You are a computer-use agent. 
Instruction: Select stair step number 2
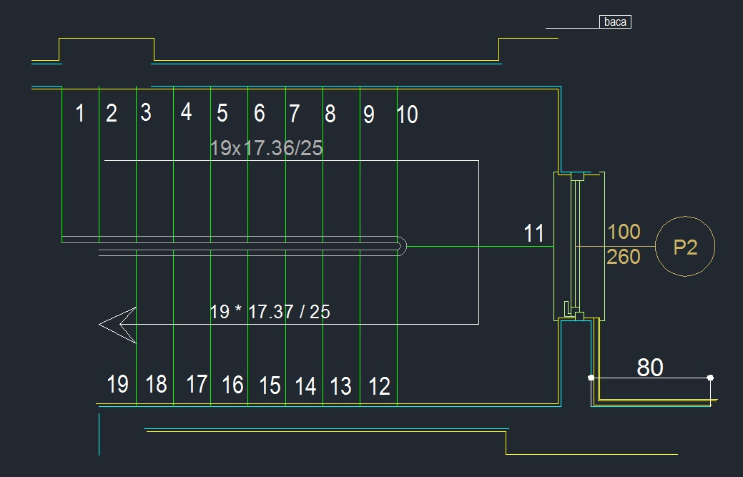pyautogui.click(x=112, y=114)
